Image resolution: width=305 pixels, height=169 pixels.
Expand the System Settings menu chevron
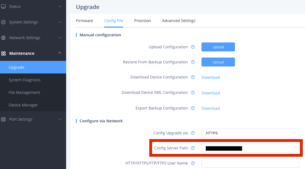tap(60, 22)
